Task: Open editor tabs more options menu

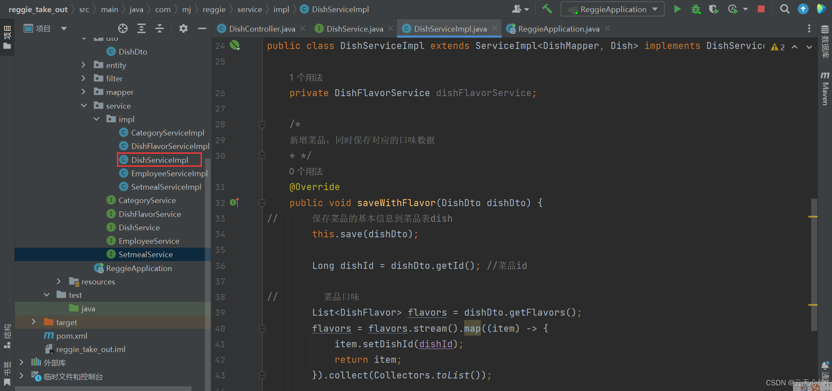Action: click(x=809, y=29)
